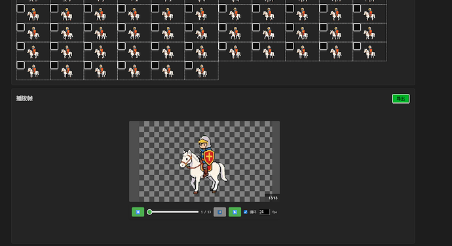
Task: Select the first knight thumbnail in the last row
Action: pyautogui.click(x=33, y=71)
